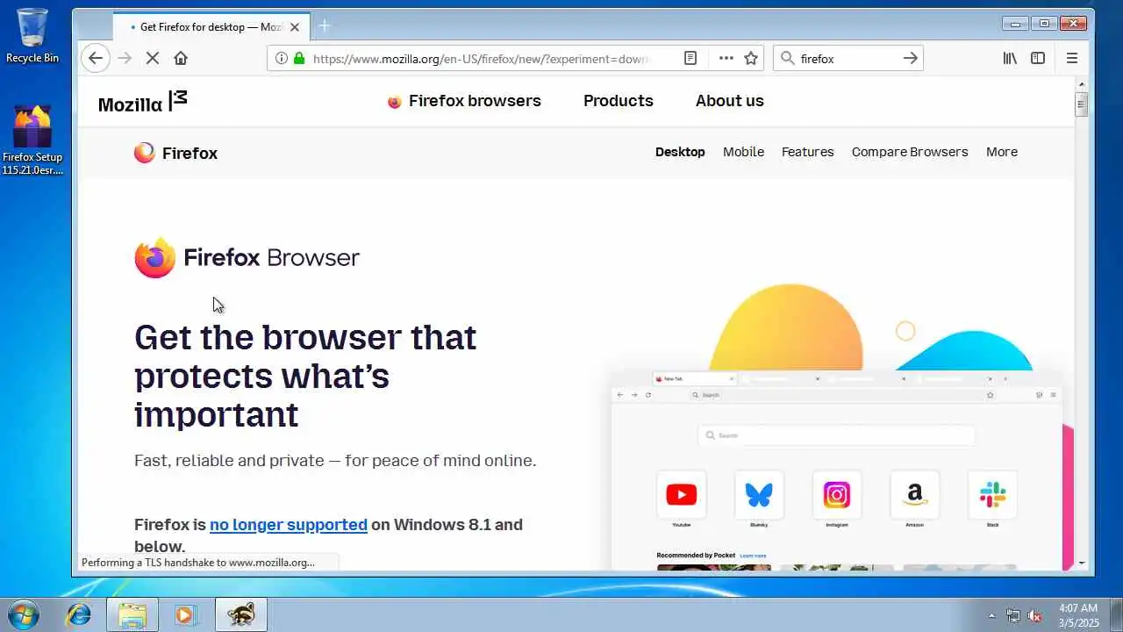This screenshot has width=1123, height=632.
Task: Open the Library icon
Action: [x=1011, y=58]
